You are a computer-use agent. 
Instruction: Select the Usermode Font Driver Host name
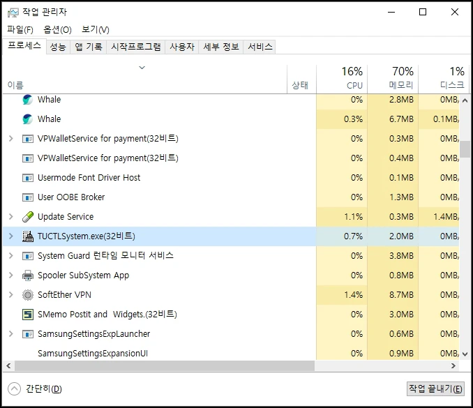point(89,178)
